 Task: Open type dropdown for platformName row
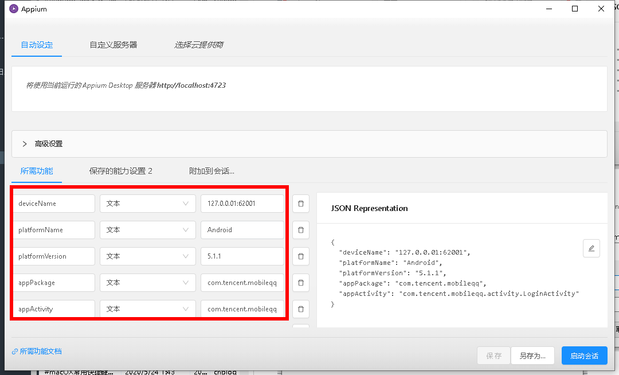[x=148, y=230]
